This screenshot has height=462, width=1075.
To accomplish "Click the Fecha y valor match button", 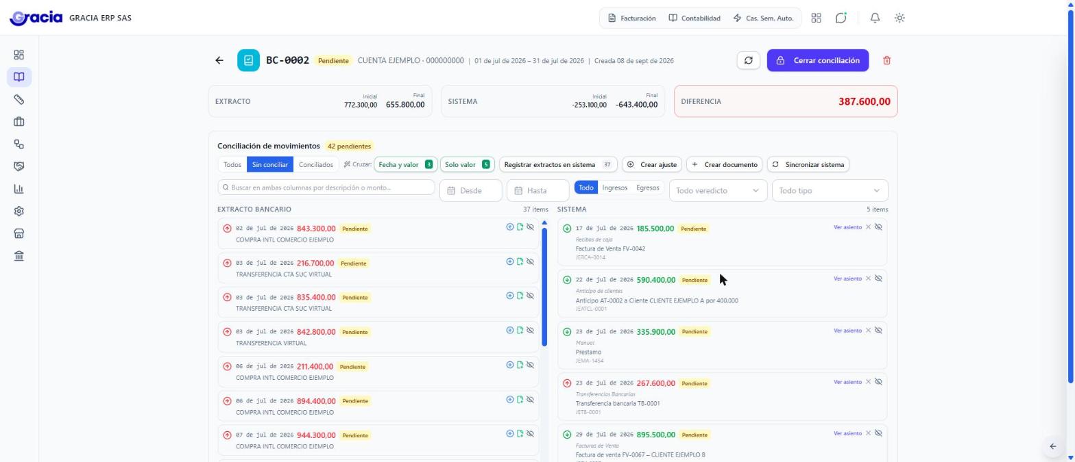I will (406, 165).
